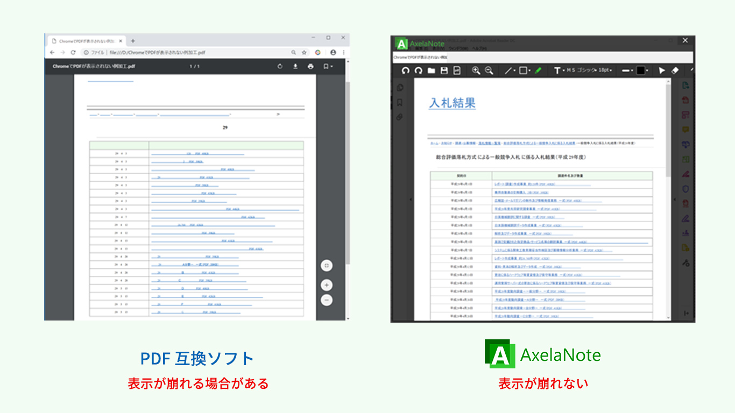735x413 pixels.
Task: Click the blue shield protect icon in right panel
Action: (685, 189)
